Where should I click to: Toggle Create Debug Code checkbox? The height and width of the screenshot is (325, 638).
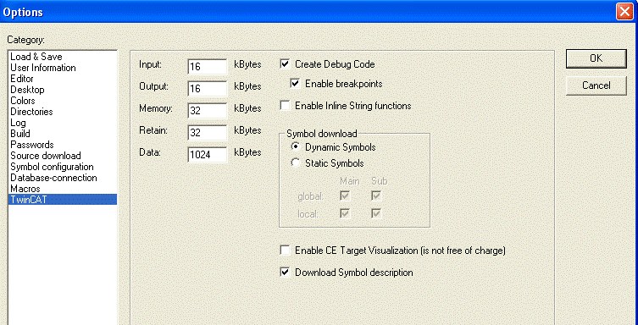point(286,64)
